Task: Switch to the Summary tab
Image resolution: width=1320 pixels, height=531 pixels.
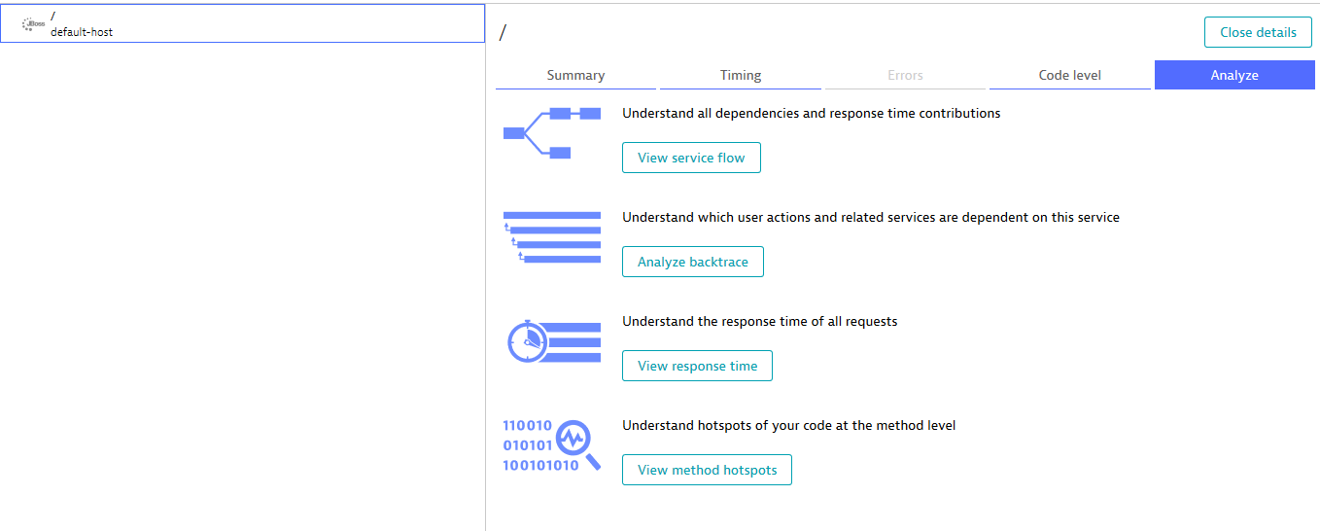Action: coord(575,75)
